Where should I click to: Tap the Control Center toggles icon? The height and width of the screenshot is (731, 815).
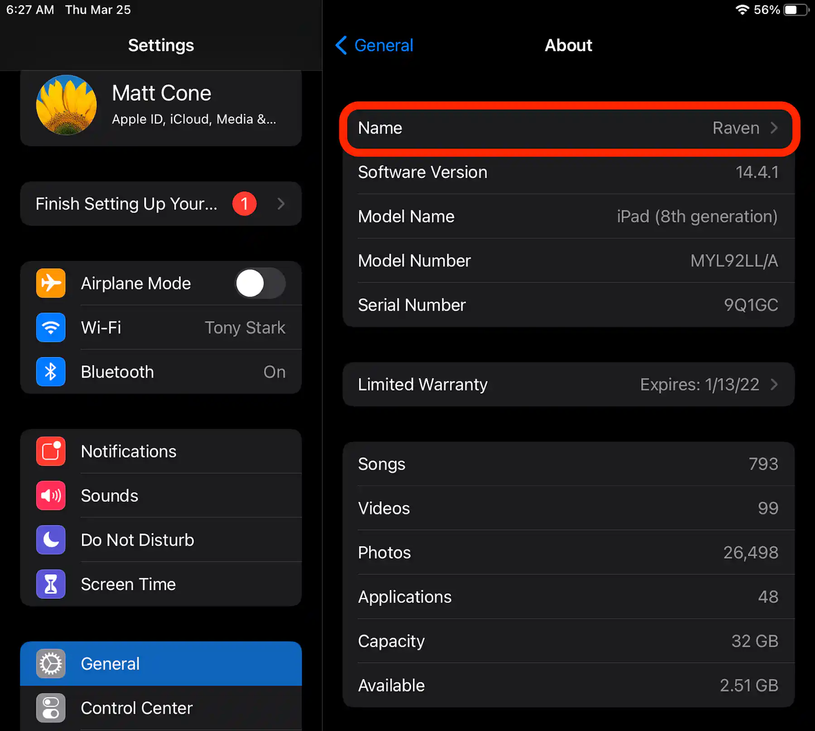tap(51, 708)
